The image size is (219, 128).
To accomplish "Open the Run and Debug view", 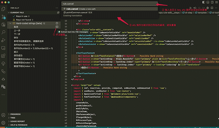I will 3,40.
